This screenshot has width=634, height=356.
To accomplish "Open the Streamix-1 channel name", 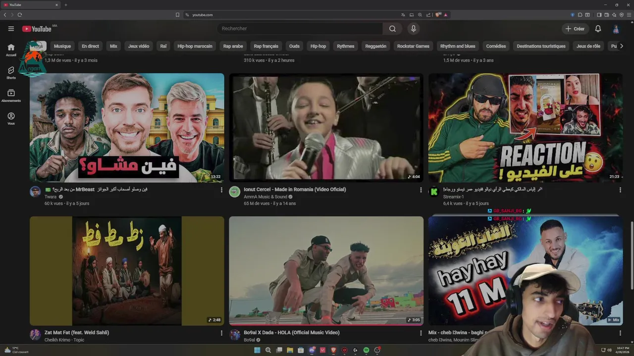I will click(x=453, y=197).
